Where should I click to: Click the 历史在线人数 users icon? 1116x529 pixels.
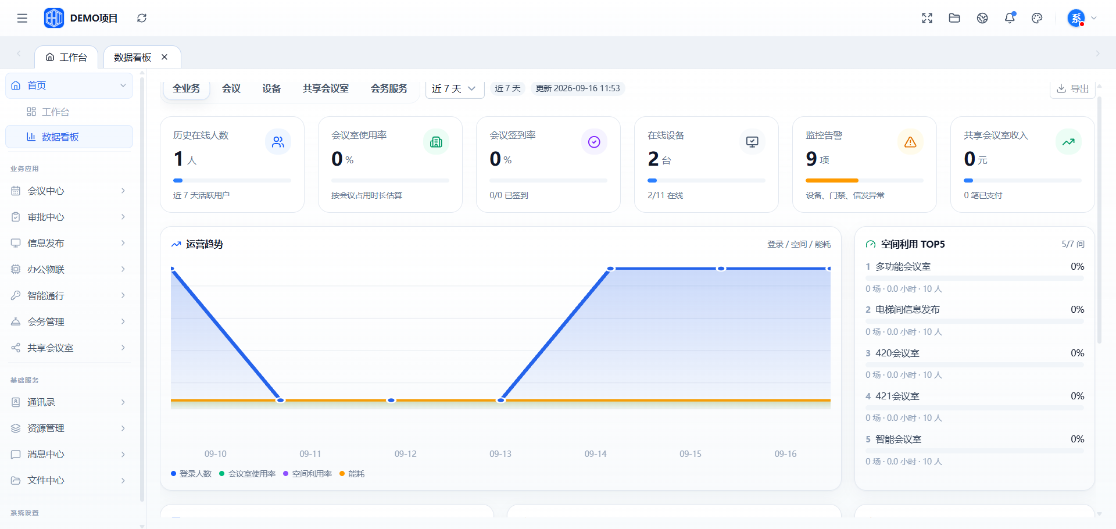coord(278,142)
